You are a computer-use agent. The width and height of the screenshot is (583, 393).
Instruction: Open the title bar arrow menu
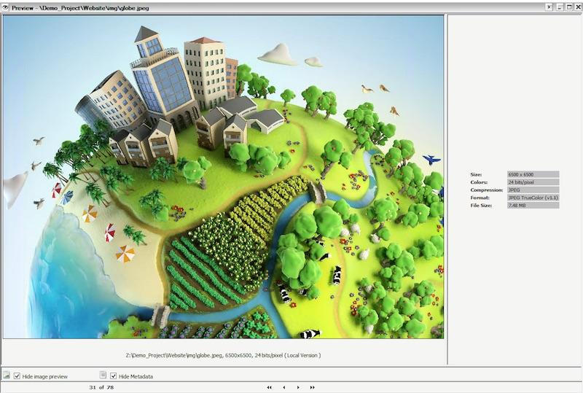pos(549,7)
